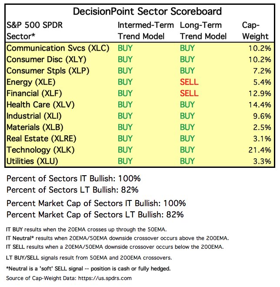The width and height of the screenshot is (280, 287).
Task: Select the Industrial (XLI) sector name
Action: click(x=34, y=116)
